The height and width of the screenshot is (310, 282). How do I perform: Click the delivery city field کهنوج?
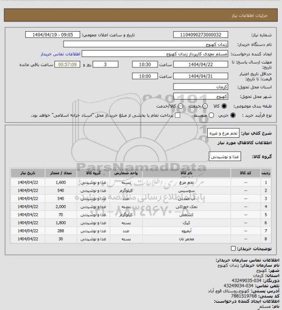click(201, 96)
